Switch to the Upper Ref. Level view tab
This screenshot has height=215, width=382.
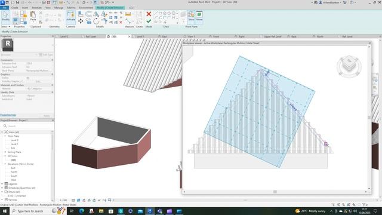[x=273, y=36]
